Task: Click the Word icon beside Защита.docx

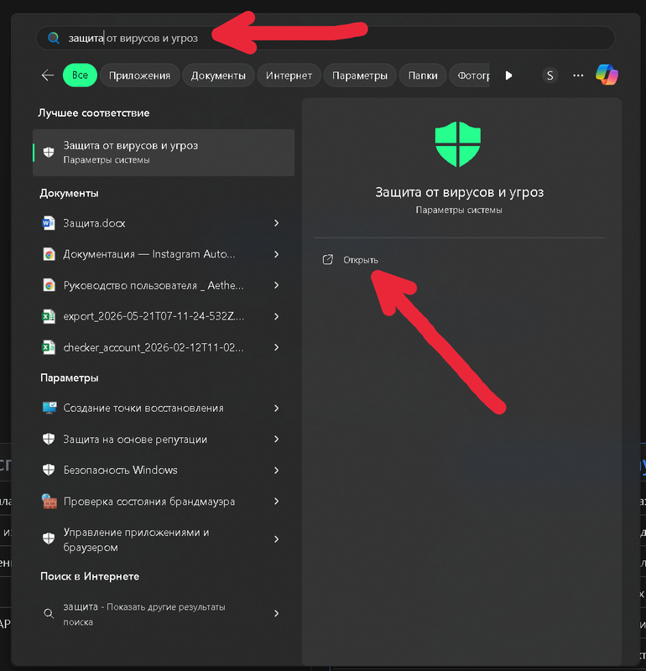Action: 49,223
